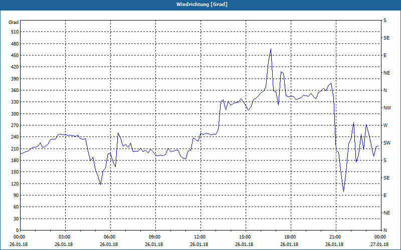The width and height of the screenshot is (401, 250).
Task: Click the NW compass direction label
Action: pos(387,108)
